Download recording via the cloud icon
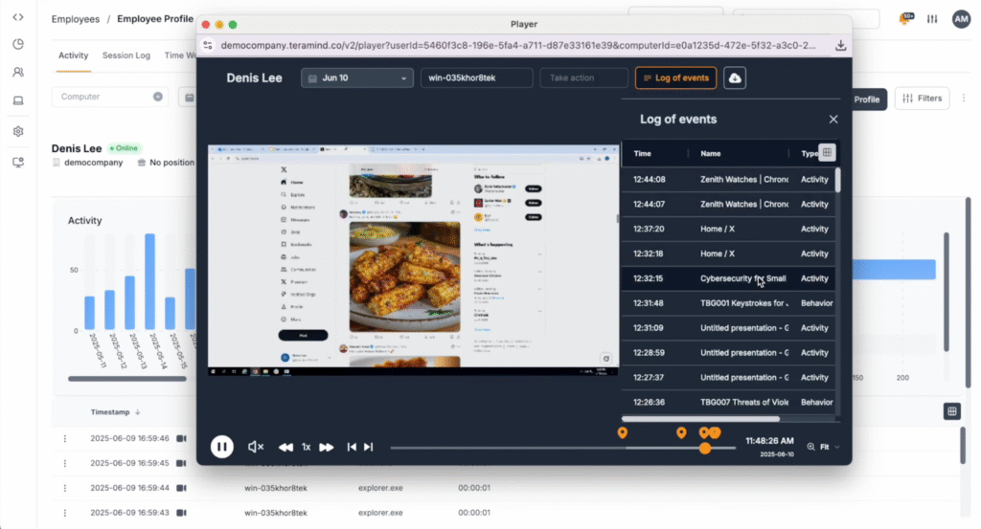 735,78
